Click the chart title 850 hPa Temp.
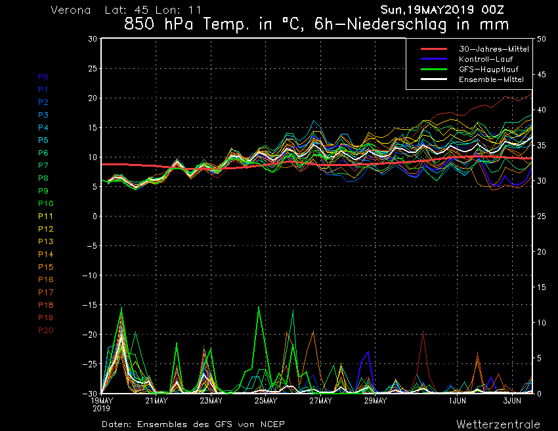This screenshot has height=431, width=558. [x=316, y=26]
